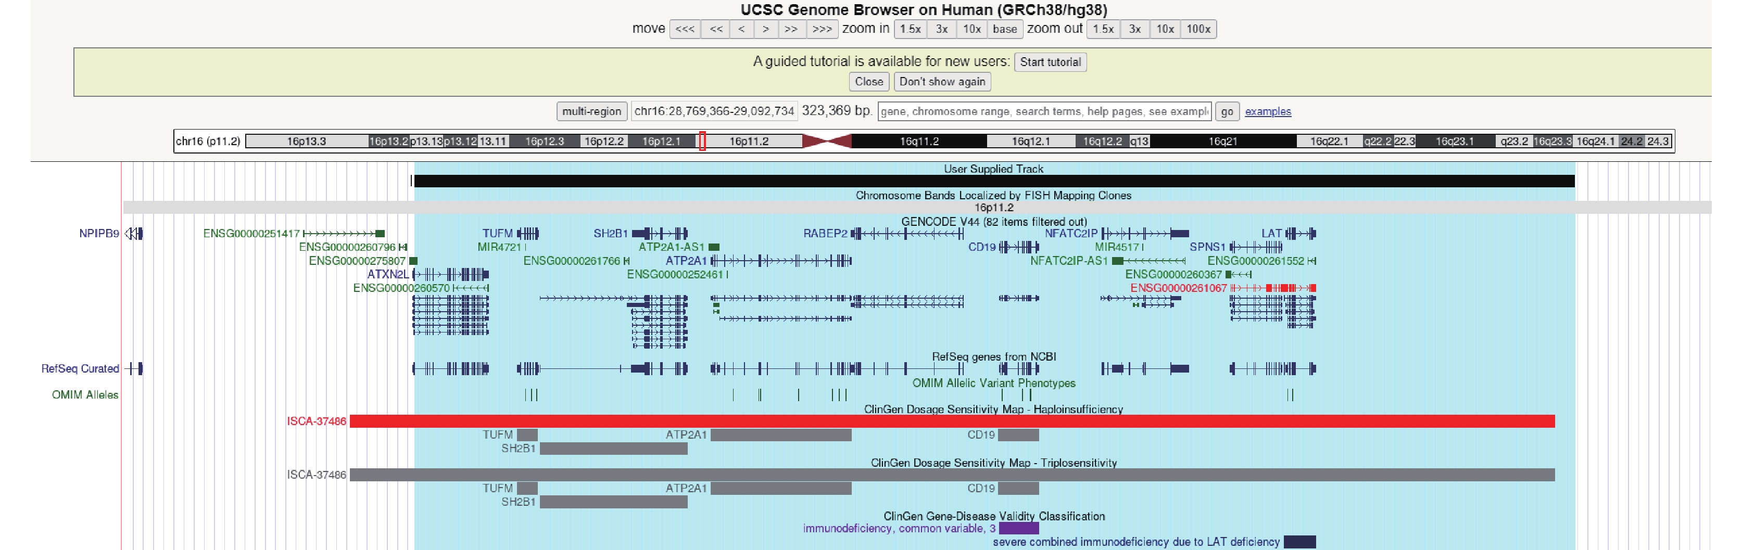This screenshot has width=1742, height=550.
Task: Move far left with <<< button
Action: pos(684,29)
